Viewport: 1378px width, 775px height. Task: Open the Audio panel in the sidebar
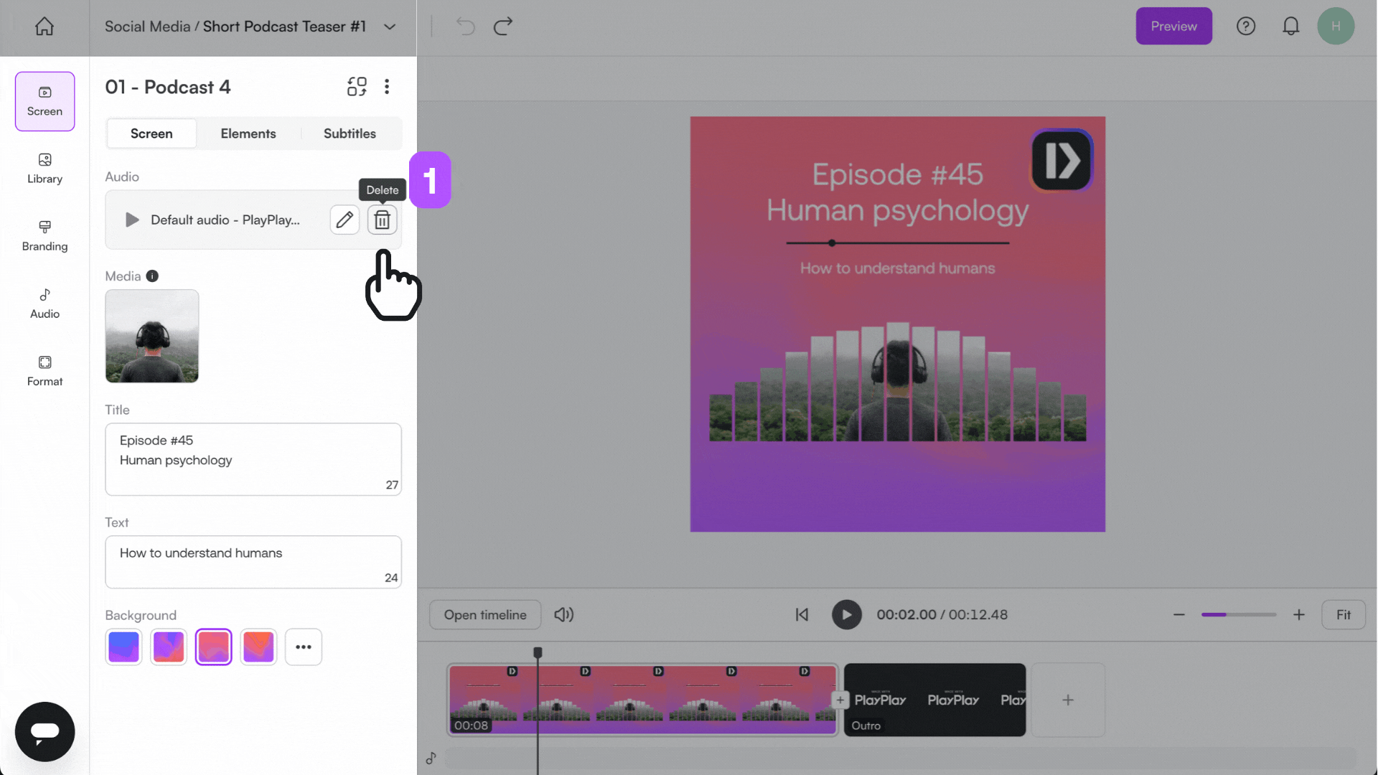coord(44,304)
